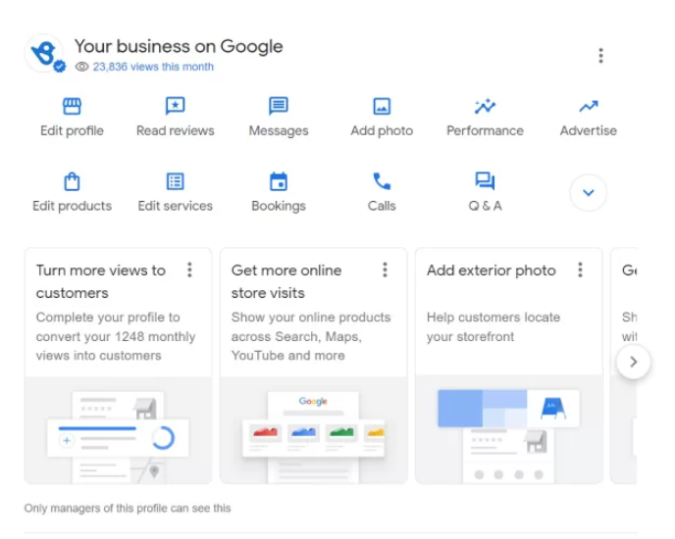Show next cards with right arrow

[x=633, y=362]
